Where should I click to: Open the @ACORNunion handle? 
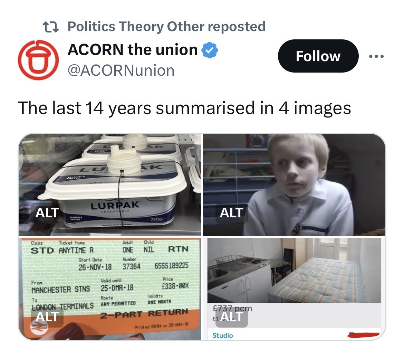[121, 70]
